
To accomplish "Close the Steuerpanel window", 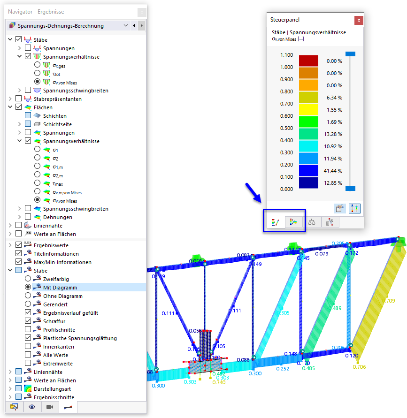I will click(359, 20).
